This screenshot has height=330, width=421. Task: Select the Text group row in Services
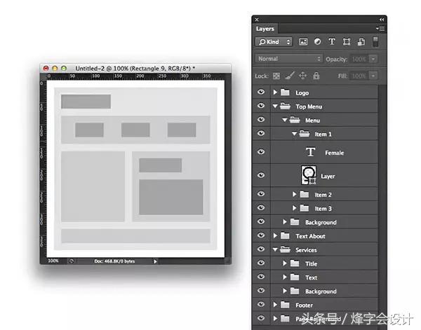[314, 277]
